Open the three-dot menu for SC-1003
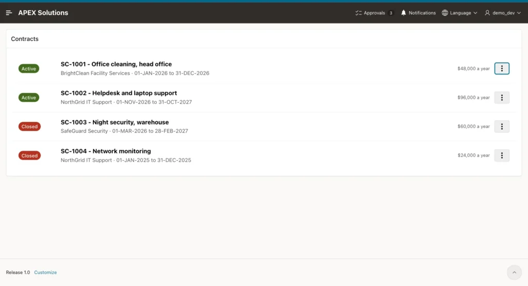Image resolution: width=528 pixels, height=286 pixels. click(502, 127)
